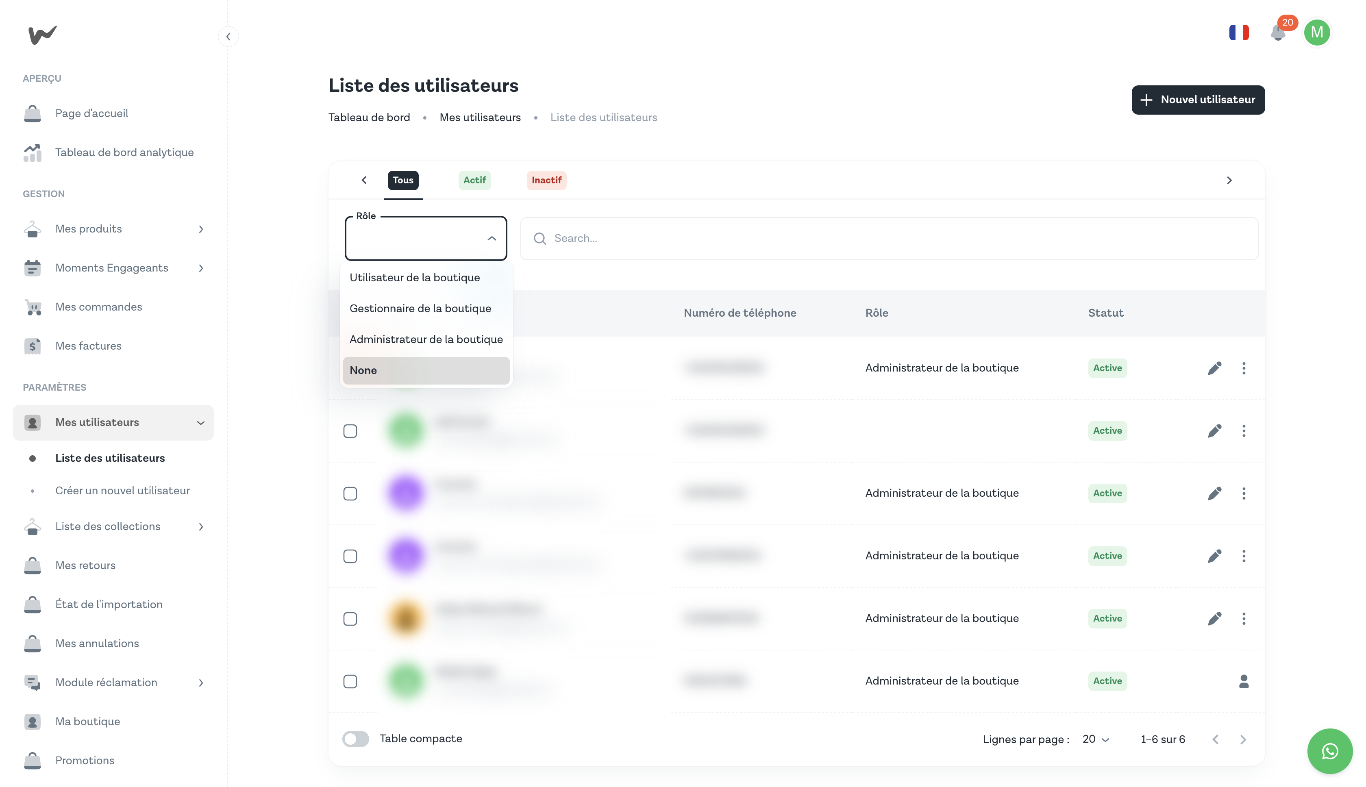Screen dimensions: 1366x787
Task: Switch to the Inactif tab
Action: tap(546, 180)
